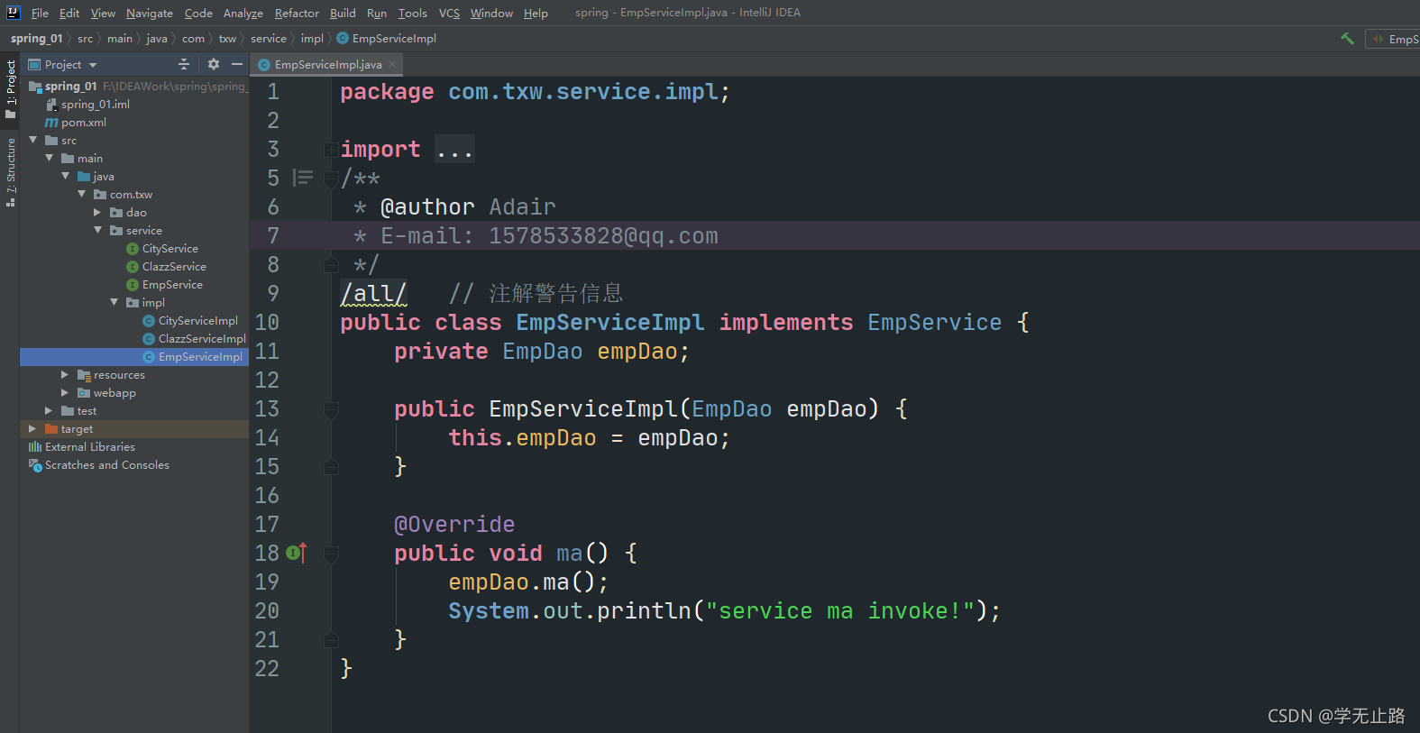Select EmpServiceImpl.java editor tab
Screen dimensions: 1420x733
(328, 64)
